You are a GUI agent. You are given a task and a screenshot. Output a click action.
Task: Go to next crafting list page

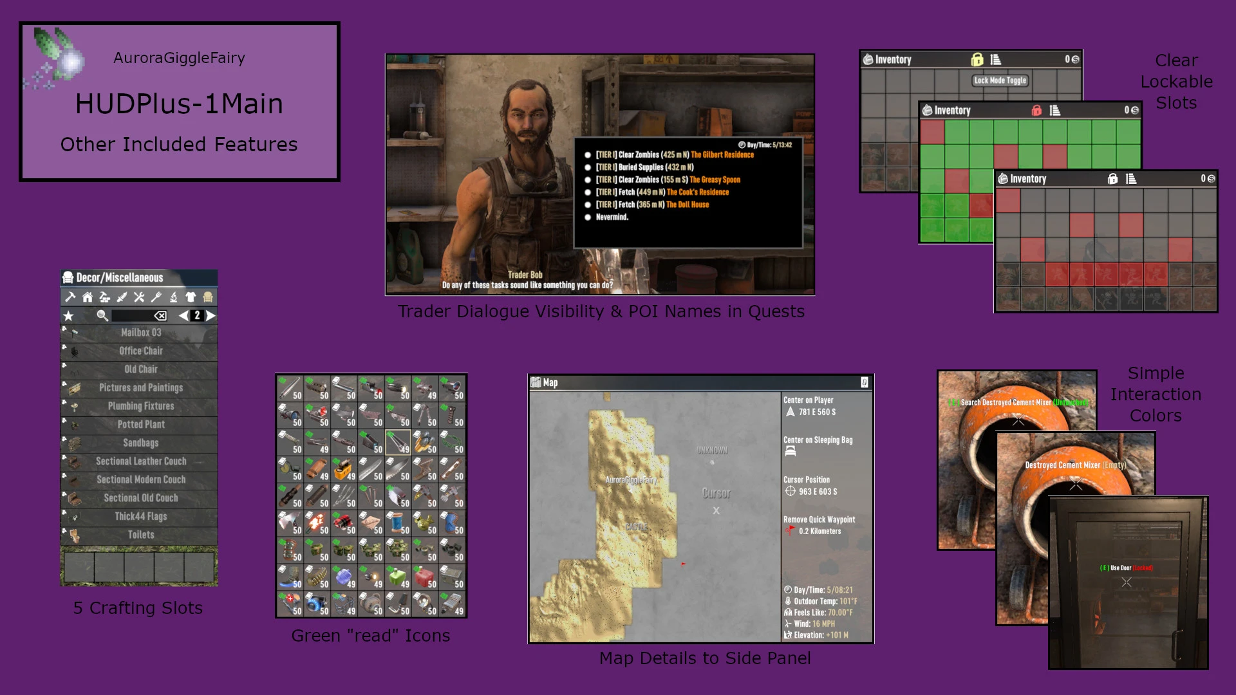point(211,315)
